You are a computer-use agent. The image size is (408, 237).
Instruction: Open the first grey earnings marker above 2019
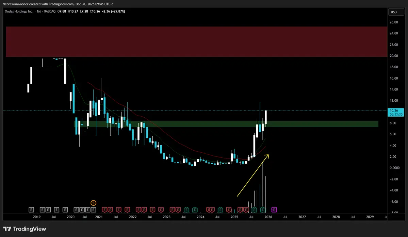point(31,210)
